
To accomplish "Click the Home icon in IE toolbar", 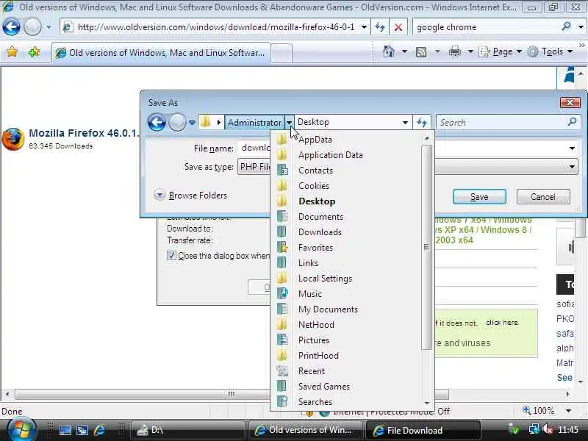I will click(389, 51).
